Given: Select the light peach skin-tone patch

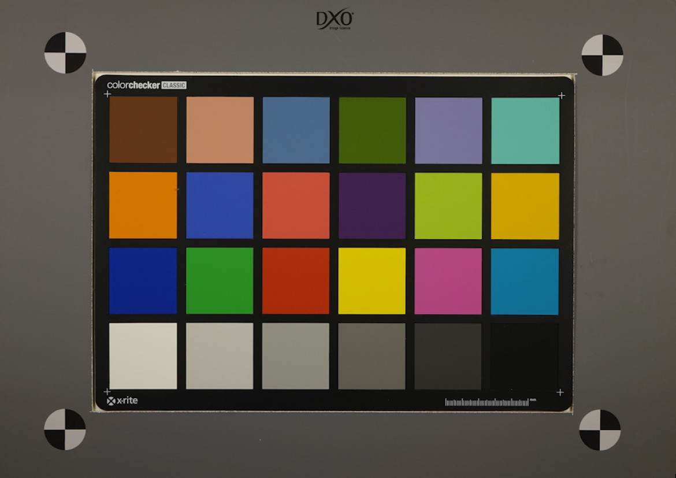Looking at the screenshot, I should (x=220, y=130).
